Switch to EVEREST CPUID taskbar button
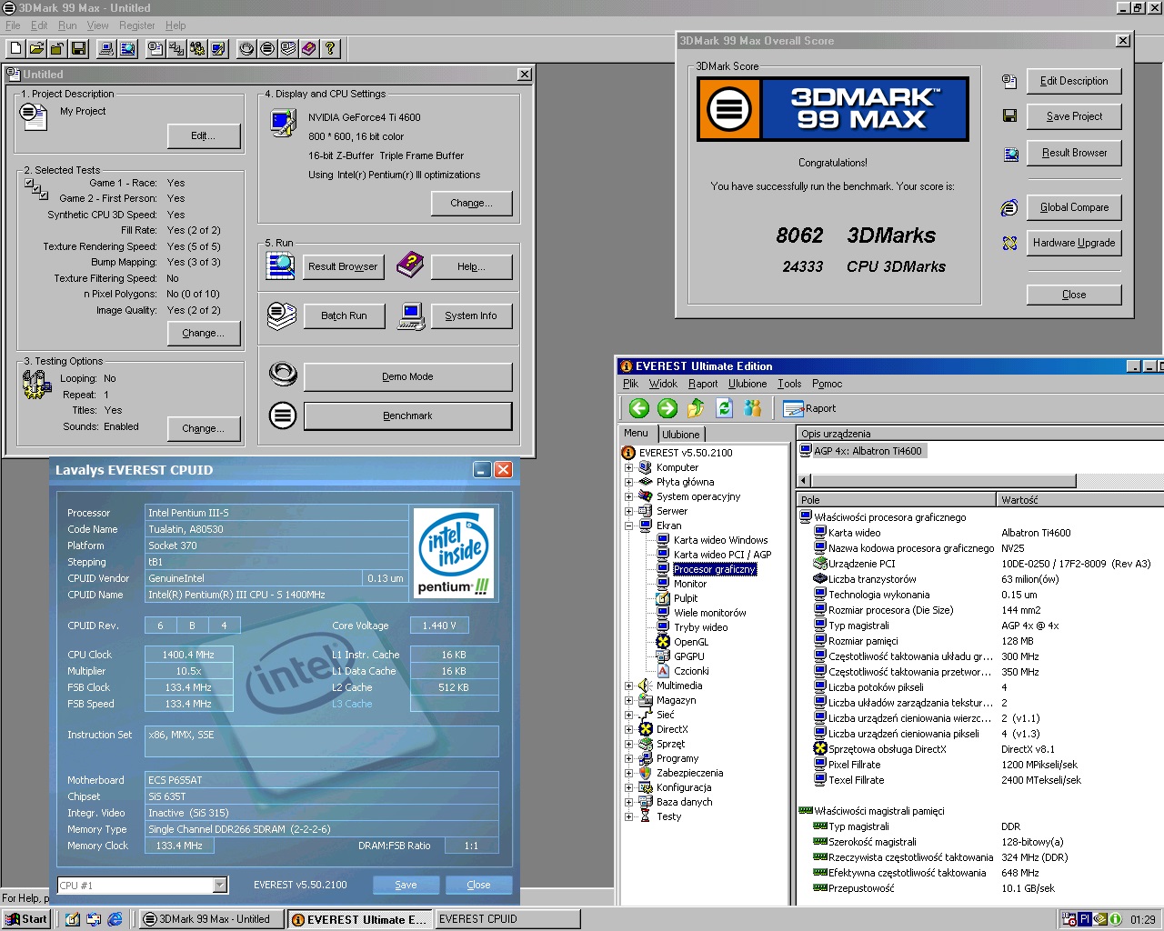The height and width of the screenshot is (931, 1164). pyautogui.click(x=507, y=919)
